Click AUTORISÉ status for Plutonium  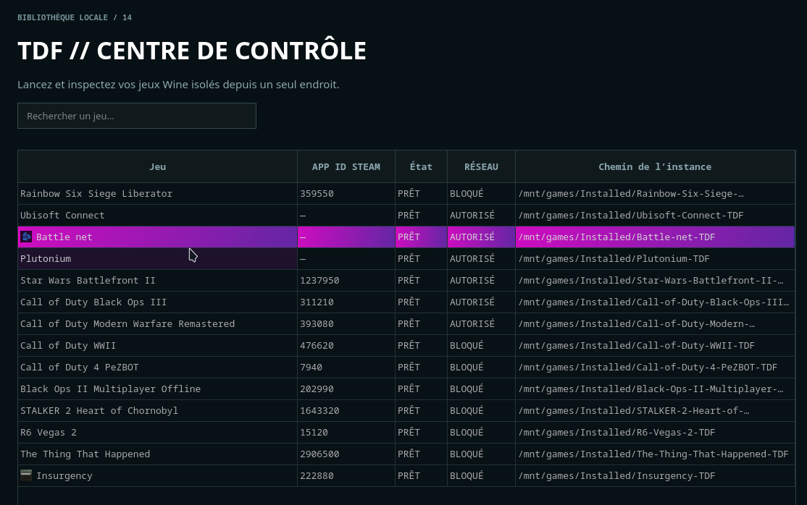(472, 259)
